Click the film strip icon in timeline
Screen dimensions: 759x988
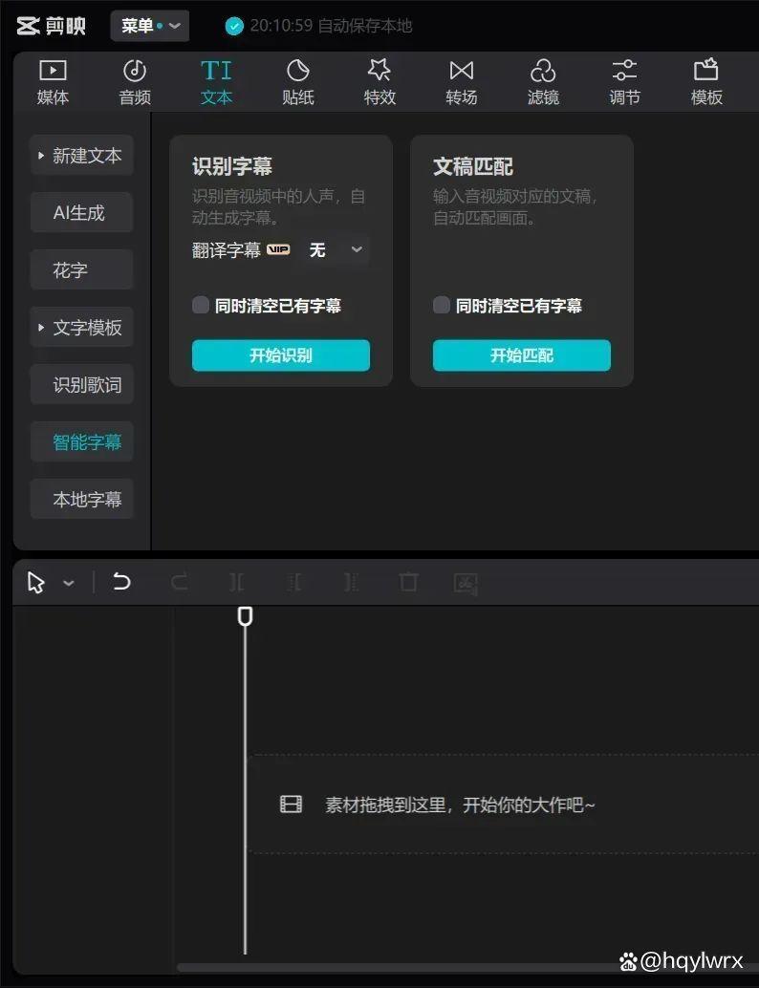(x=291, y=804)
